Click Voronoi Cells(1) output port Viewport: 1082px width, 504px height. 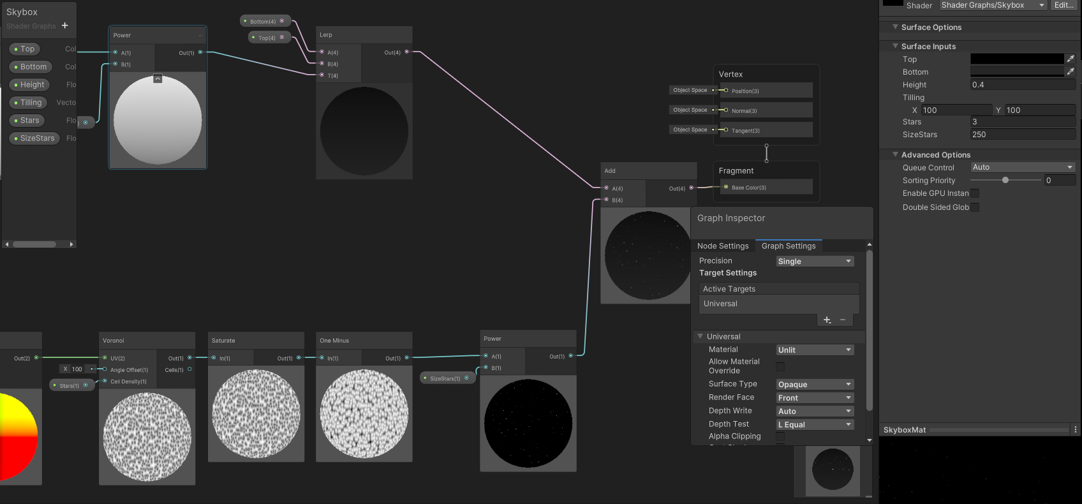point(189,369)
